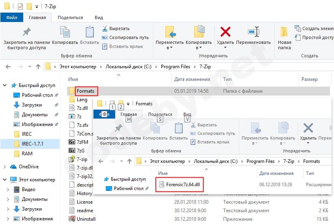This screenshot has height=224, width=334.
Task: Switch to Вид tab in Formats window
Action: coord(187,114)
